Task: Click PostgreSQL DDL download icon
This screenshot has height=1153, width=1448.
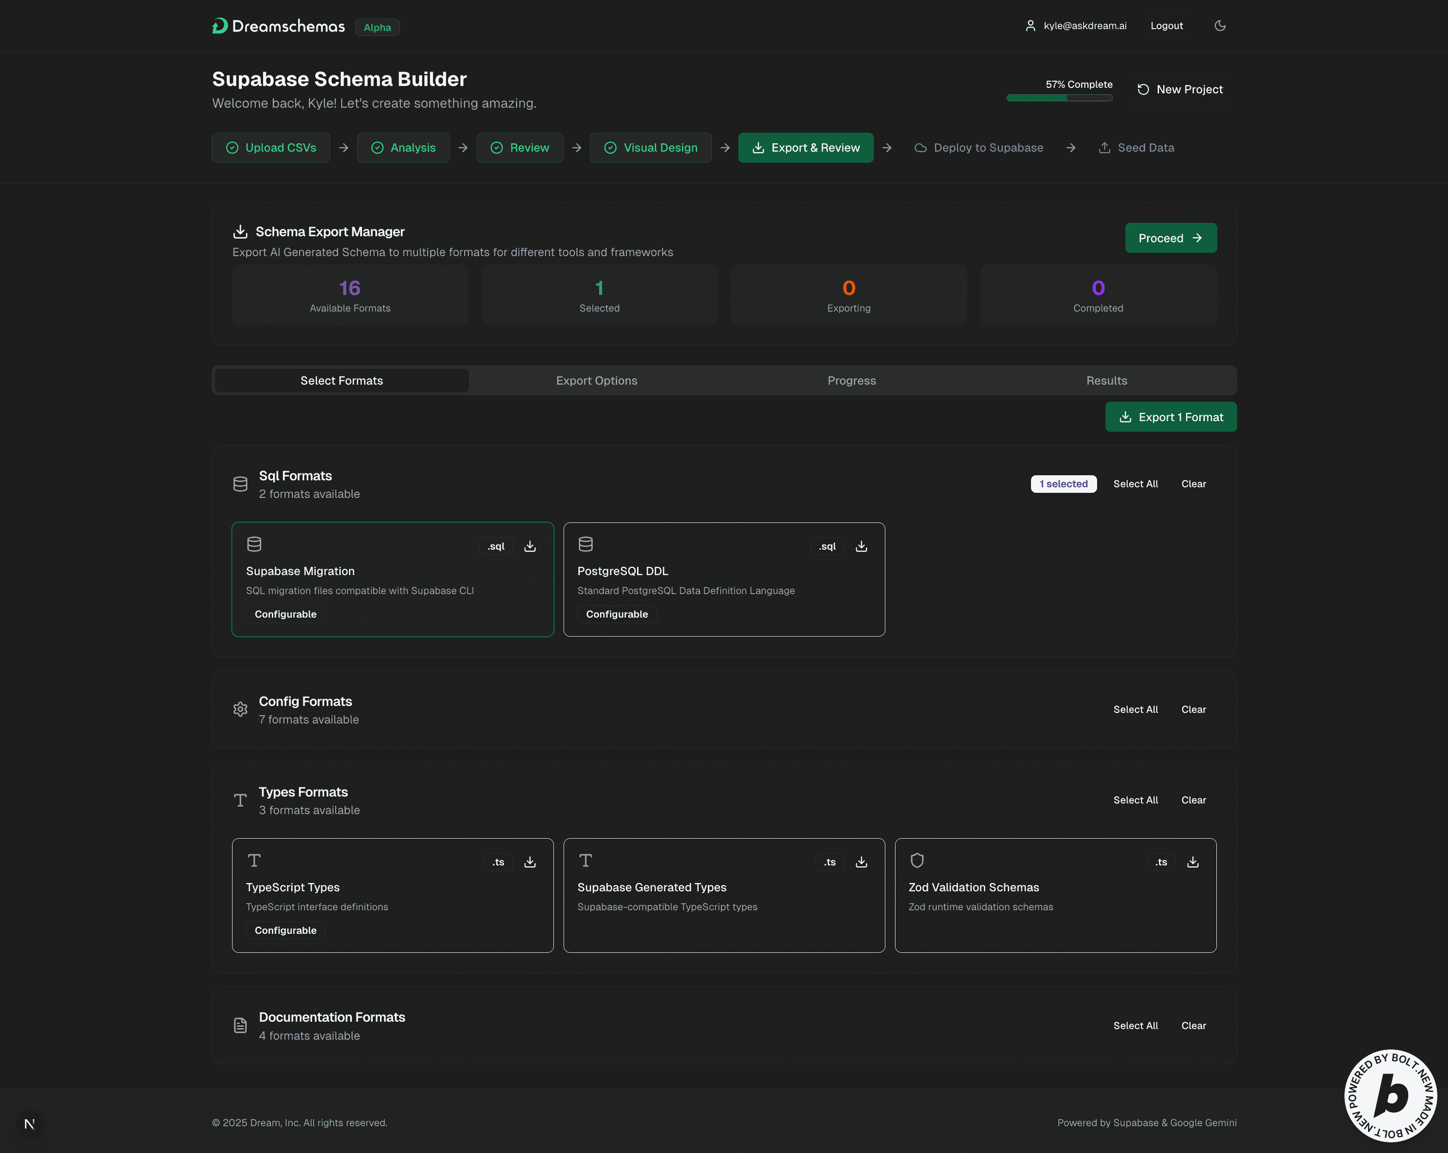Action: pos(861,546)
